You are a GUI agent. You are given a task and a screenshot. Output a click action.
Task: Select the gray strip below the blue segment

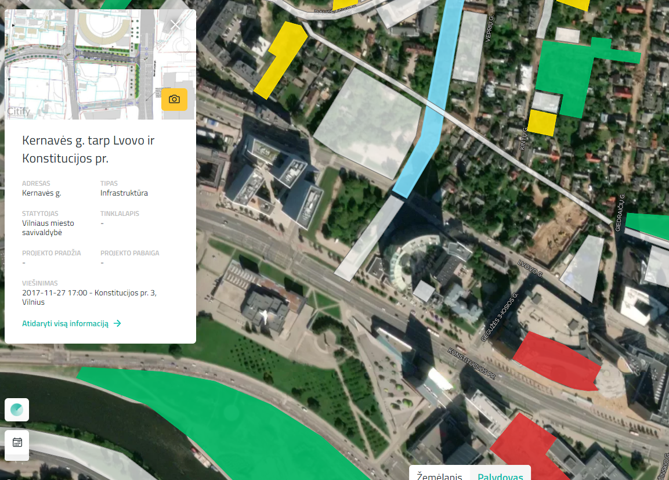pyautogui.click(x=369, y=238)
